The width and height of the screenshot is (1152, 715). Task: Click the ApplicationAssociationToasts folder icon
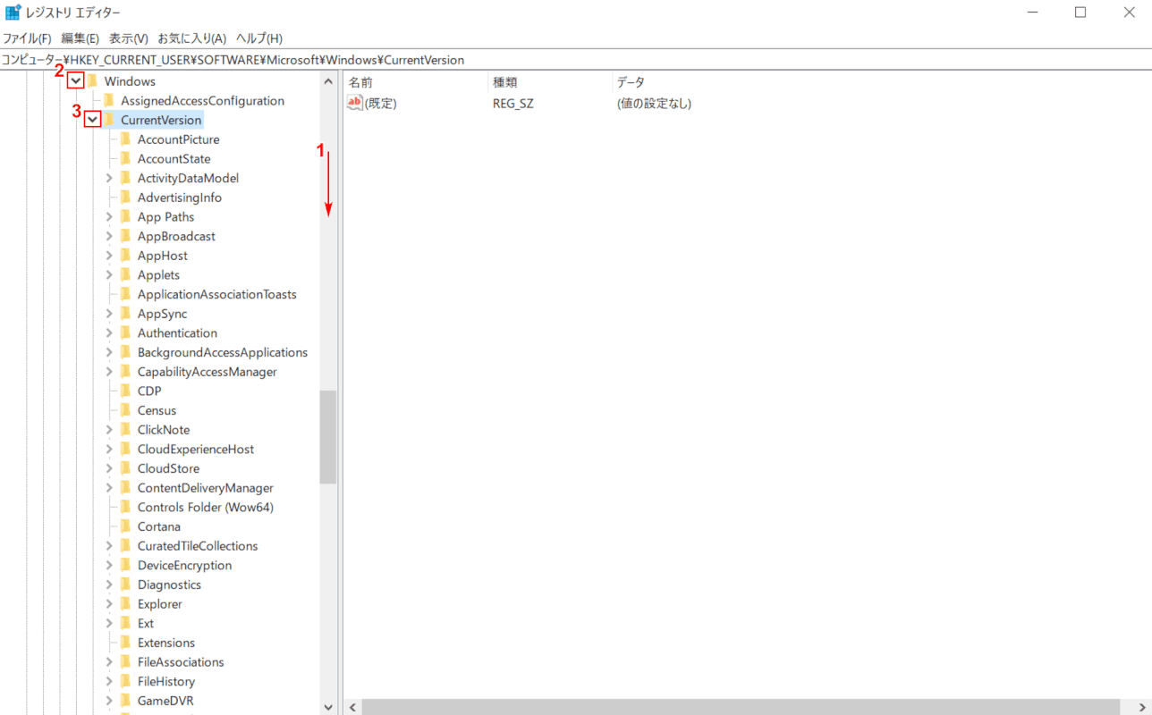[125, 294]
